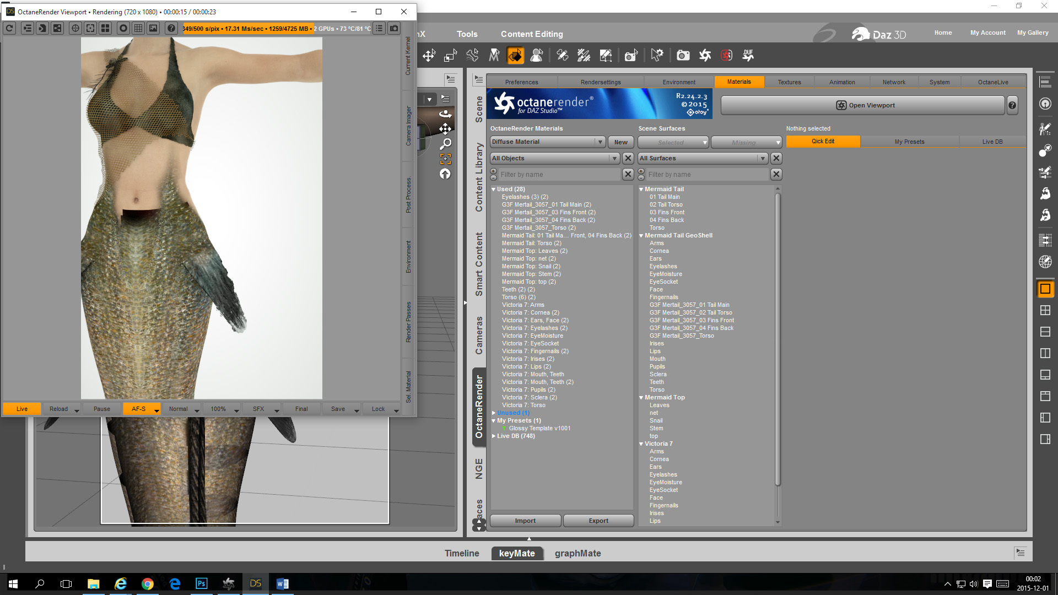Switch to the Textures tab
1058x595 pixels.
789,82
